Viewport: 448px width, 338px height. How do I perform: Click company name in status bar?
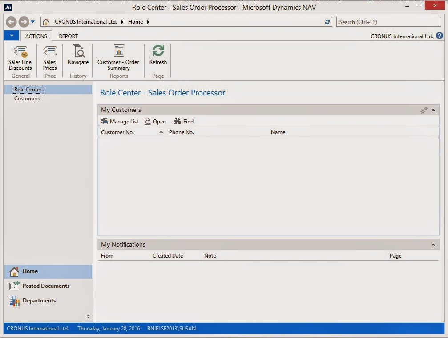(38, 328)
